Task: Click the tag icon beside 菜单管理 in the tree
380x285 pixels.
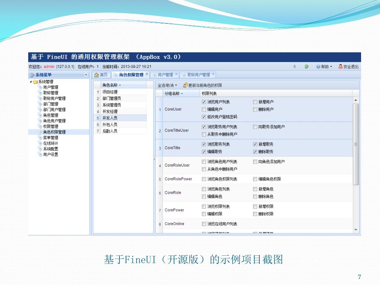Action: tap(40, 138)
